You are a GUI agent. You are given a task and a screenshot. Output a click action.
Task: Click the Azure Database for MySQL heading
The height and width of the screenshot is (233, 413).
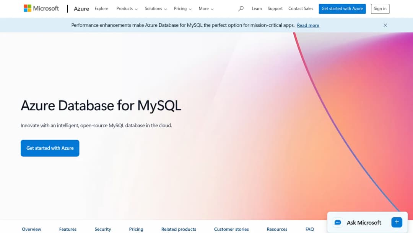pyautogui.click(x=101, y=106)
